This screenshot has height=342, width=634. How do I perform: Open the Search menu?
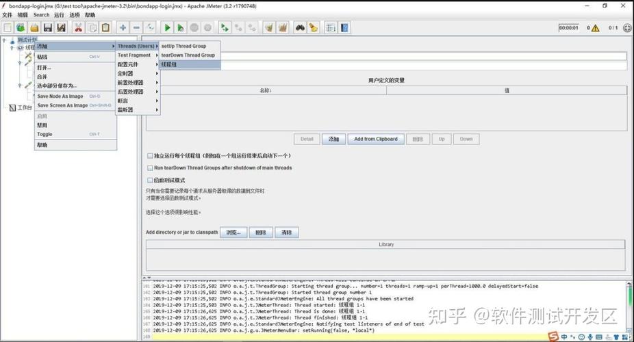pyautogui.click(x=41, y=15)
